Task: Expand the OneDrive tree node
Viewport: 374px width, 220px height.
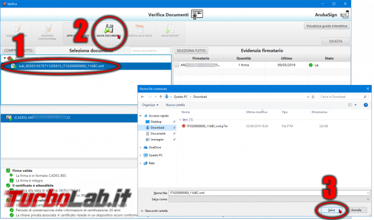Action: [140, 148]
